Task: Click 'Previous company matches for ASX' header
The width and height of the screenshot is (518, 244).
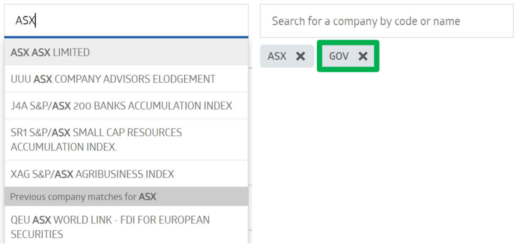Action: coord(126,196)
